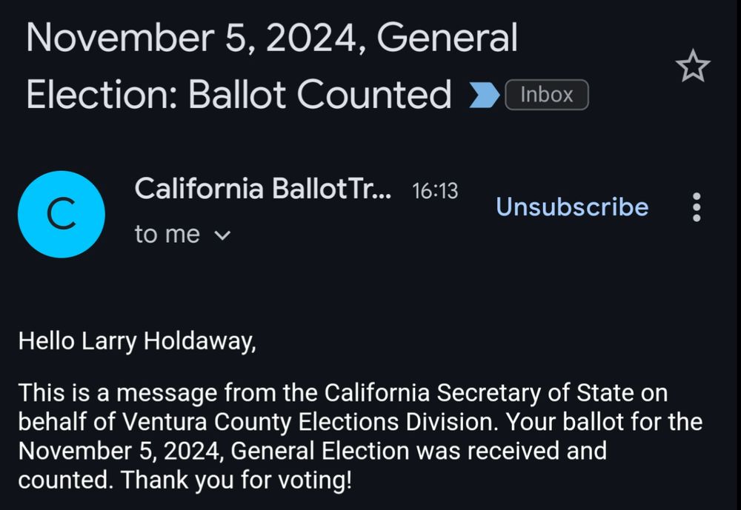
Task: Click the sender avatar circle "C"
Action: [x=62, y=214]
